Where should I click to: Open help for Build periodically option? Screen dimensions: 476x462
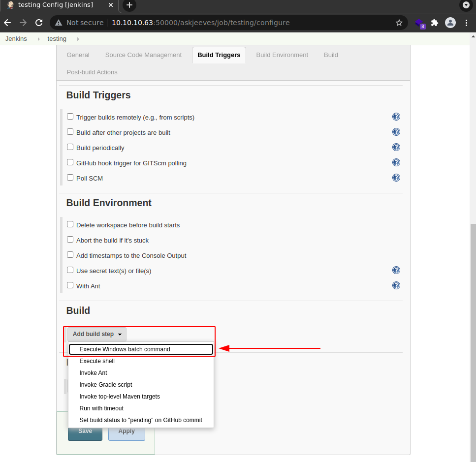[396, 148]
